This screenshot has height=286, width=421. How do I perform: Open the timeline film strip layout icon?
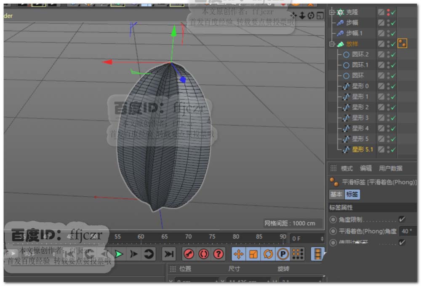click(317, 254)
